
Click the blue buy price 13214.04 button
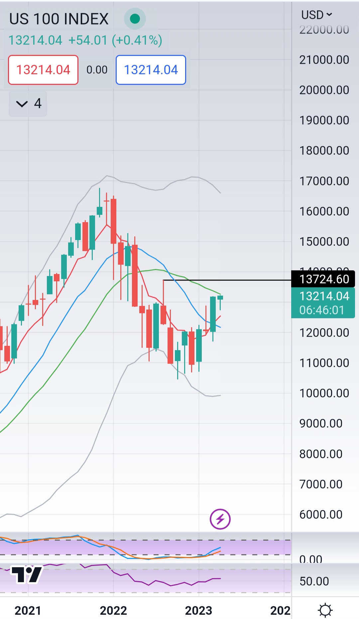pos(151,70)
